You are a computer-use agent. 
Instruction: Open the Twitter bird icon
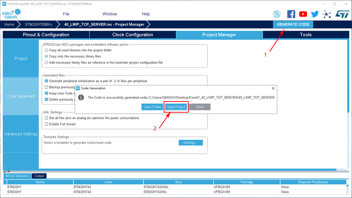[x=315, y=14]
